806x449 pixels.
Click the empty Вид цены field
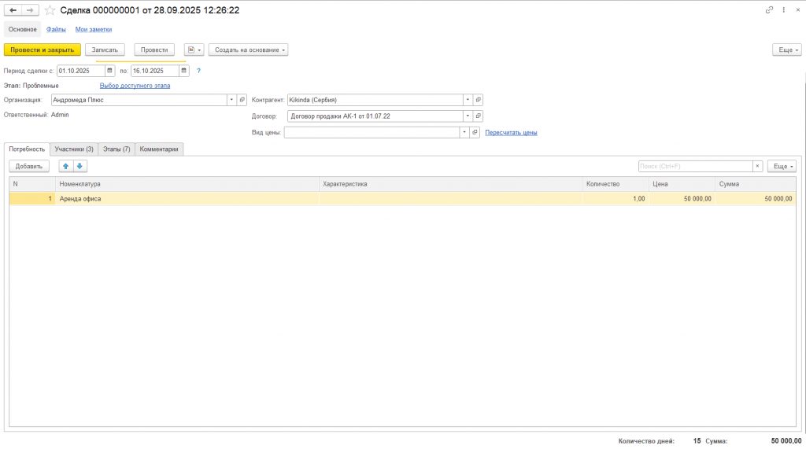tap(372, 133)
